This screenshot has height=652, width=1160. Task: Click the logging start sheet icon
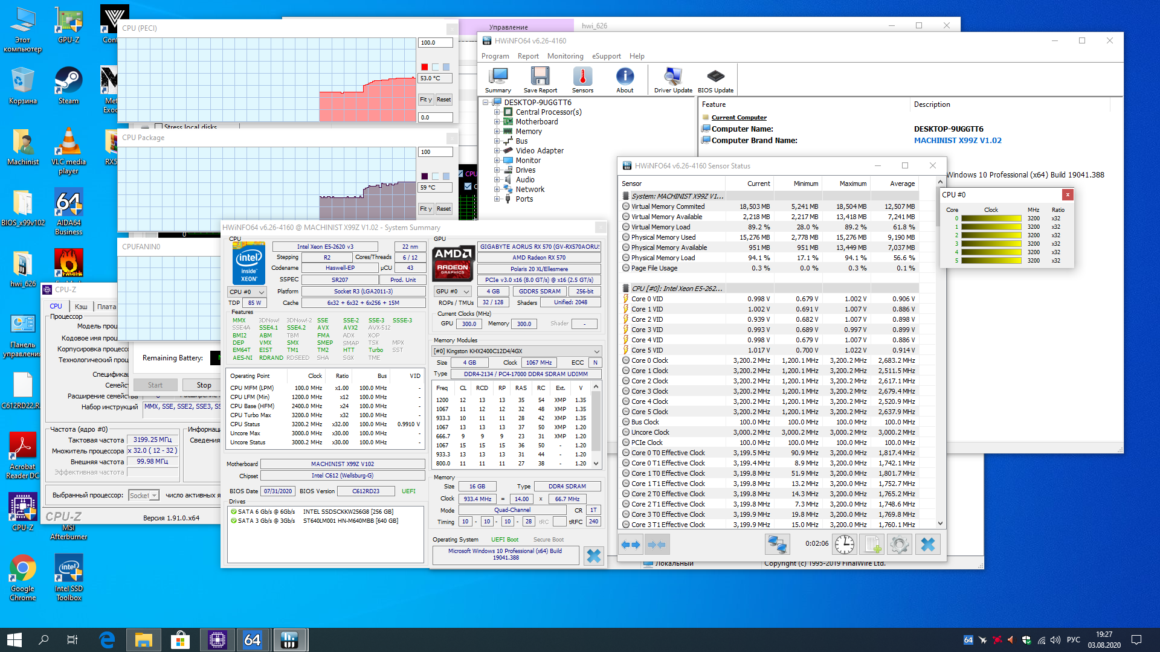pos(872,545)
